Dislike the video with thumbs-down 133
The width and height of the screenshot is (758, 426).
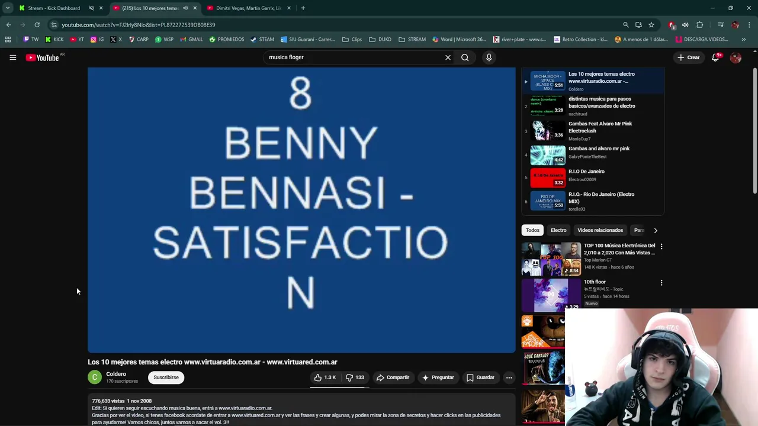point(355,377)
